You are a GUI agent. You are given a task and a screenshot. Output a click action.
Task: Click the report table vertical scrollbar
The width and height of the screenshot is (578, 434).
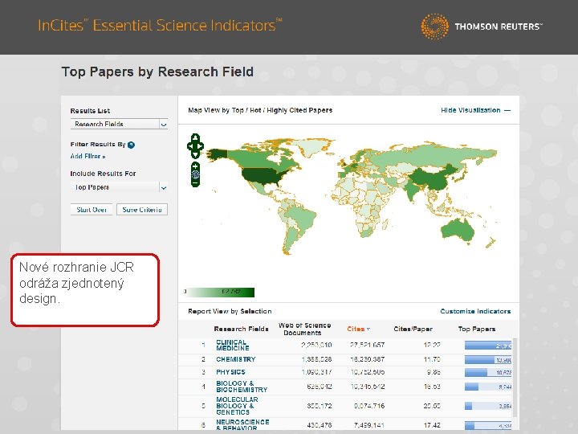pyautogui.click(x=515, y=377)
